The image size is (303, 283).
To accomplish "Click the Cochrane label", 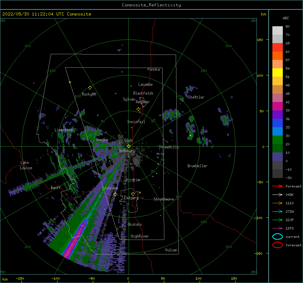I will pyautogui.click(x=110, y=188).
